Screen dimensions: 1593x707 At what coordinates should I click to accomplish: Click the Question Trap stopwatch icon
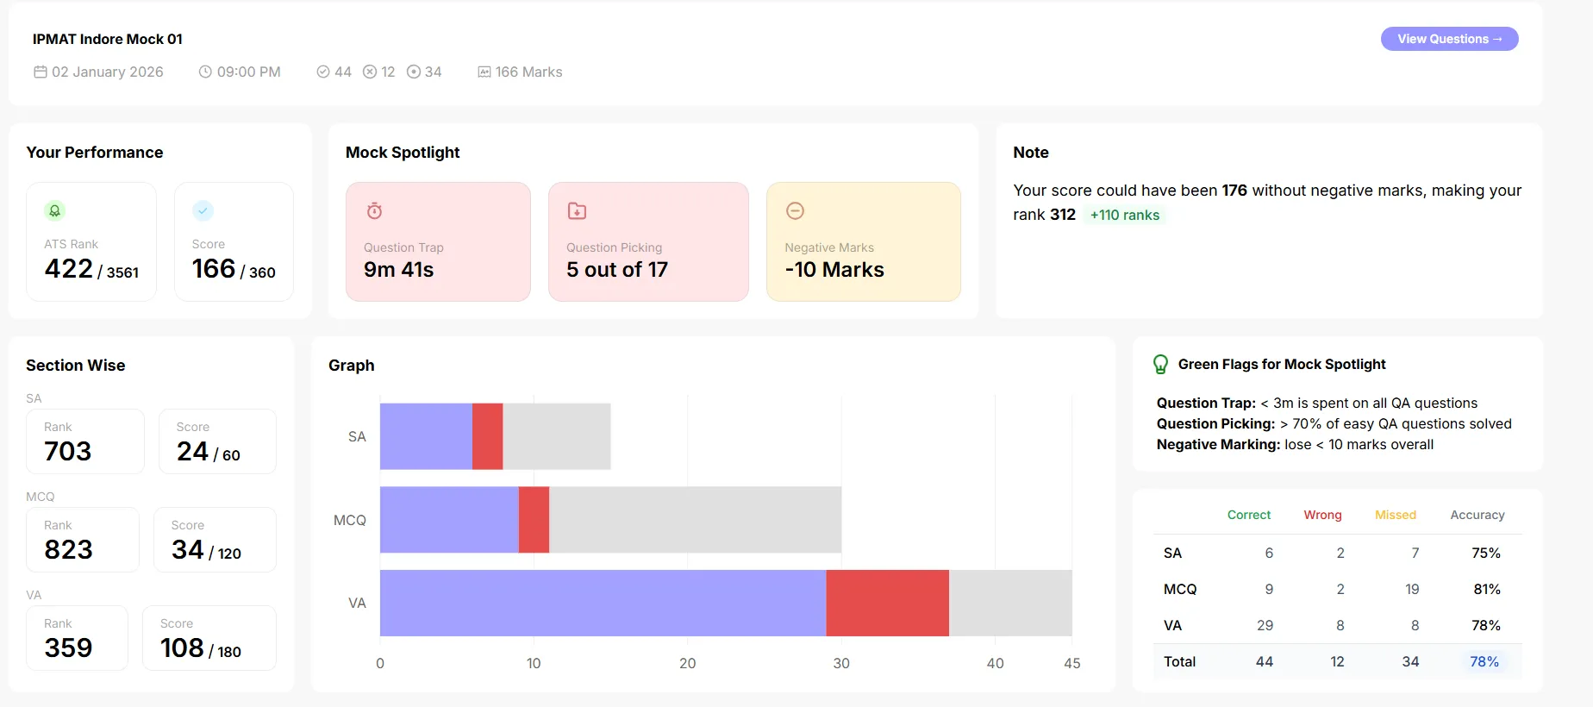[x=374, y=210]
